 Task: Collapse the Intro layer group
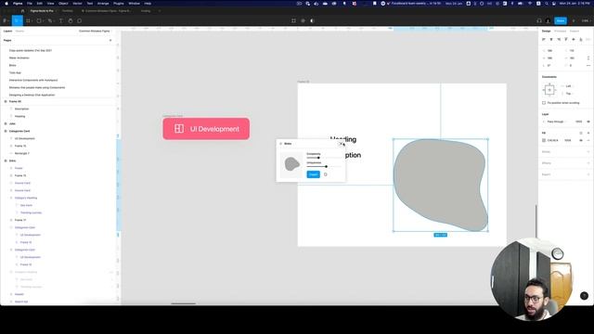tap(6, 161)
